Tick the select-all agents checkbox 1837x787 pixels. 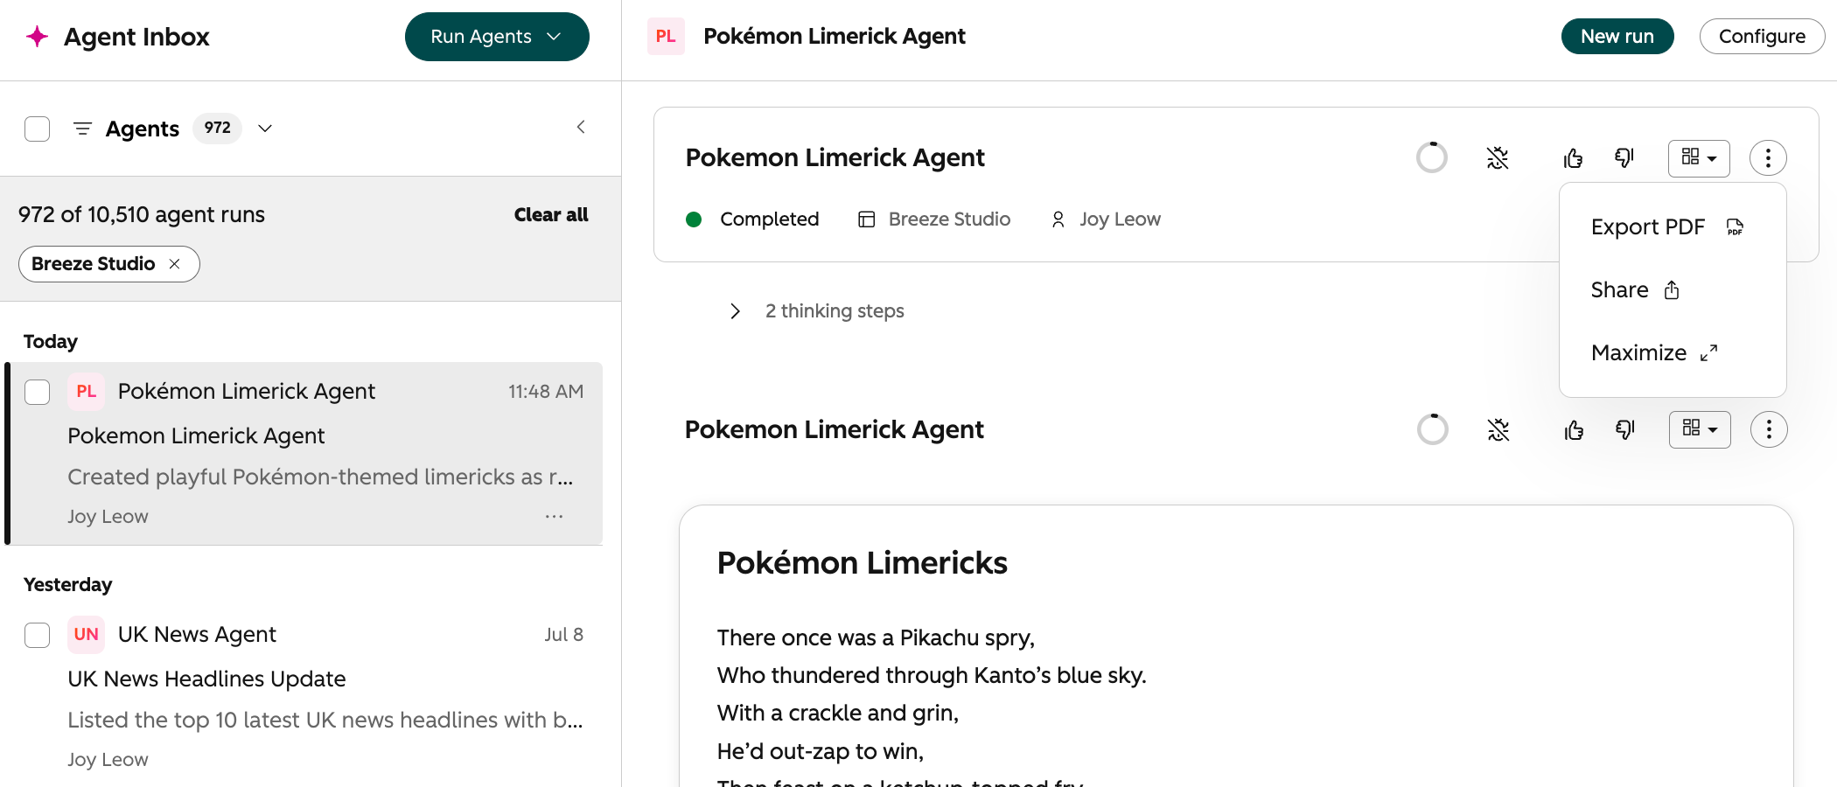click(x=38, y=129)
